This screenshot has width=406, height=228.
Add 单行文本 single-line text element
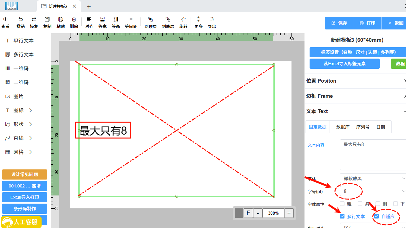[x=20, y=41]
